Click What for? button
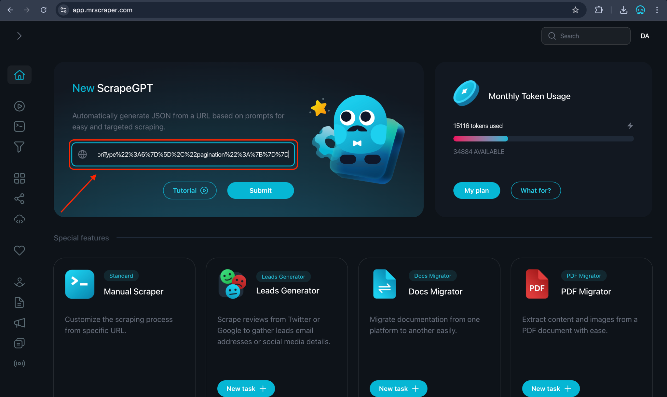 click(x=536, y=190)
